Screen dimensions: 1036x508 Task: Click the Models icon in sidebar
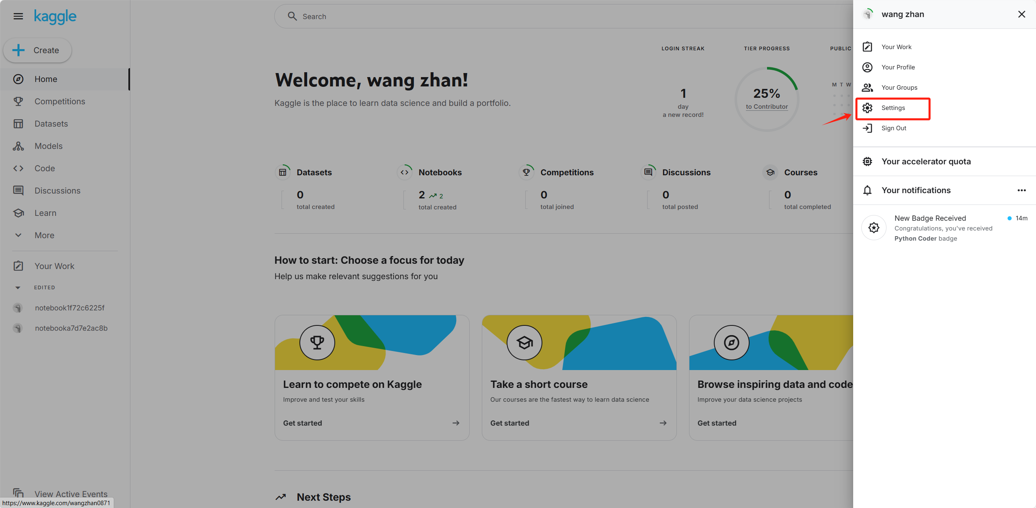pos(18,146)
